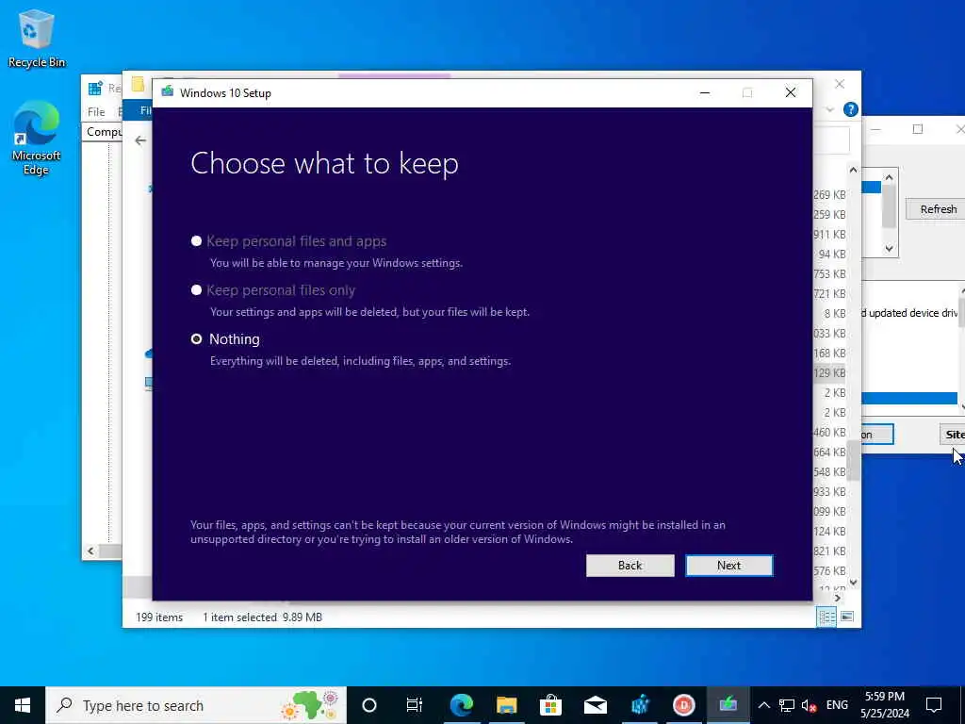Close the Windows 10 Setup window
Image resolution: width=965 pixels, height=724 pixels.
point(791,93)
